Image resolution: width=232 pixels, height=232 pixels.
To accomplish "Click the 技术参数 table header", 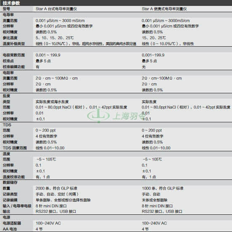I will click(11, 3).
